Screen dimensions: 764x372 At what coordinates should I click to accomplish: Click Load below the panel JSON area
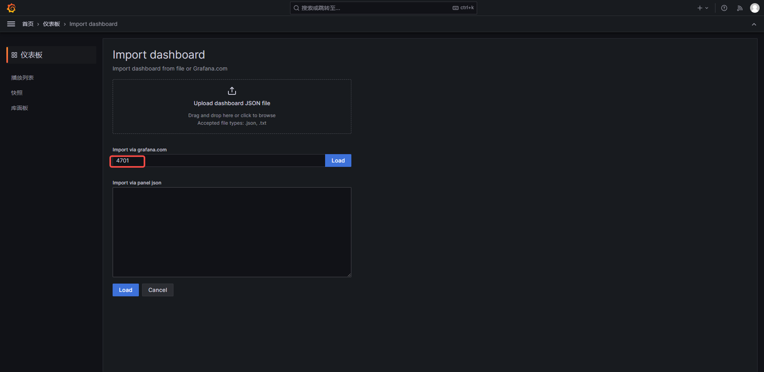pyautogui.click(x=126, y=290)
